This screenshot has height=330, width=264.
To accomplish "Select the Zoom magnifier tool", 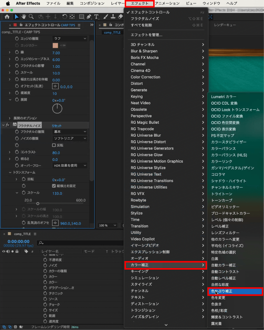I will point(31,17).
